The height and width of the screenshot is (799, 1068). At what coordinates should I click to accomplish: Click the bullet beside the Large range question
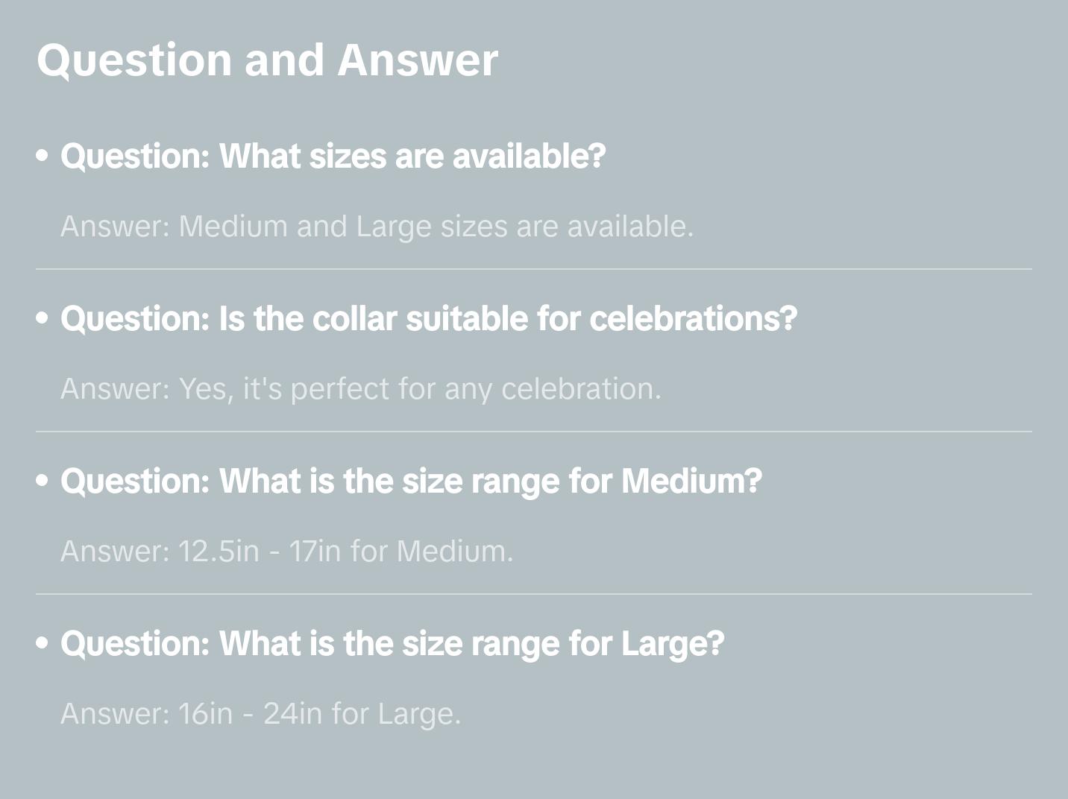(x=42, y=643)
